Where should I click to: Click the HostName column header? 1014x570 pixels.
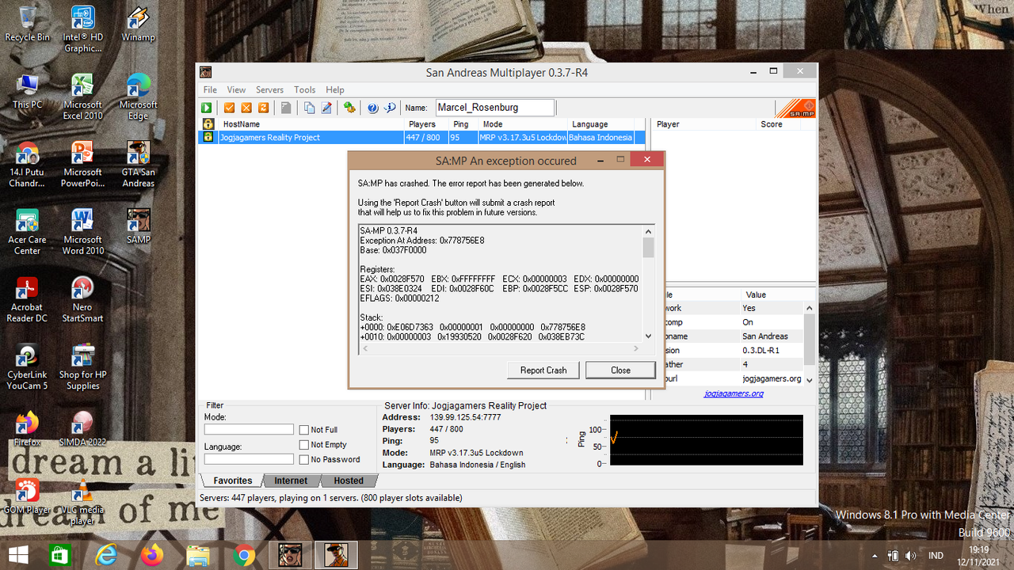310,124
